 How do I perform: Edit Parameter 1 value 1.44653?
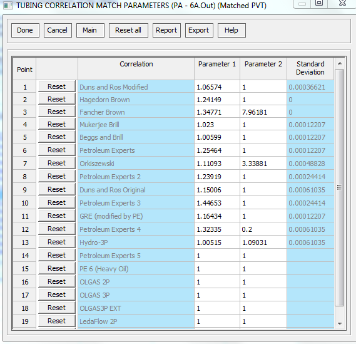[x=217, y=203]
